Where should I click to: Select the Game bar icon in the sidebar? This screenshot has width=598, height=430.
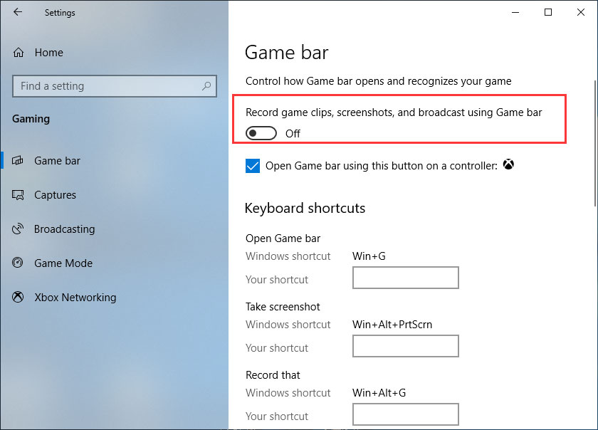(x=19, y=160)
